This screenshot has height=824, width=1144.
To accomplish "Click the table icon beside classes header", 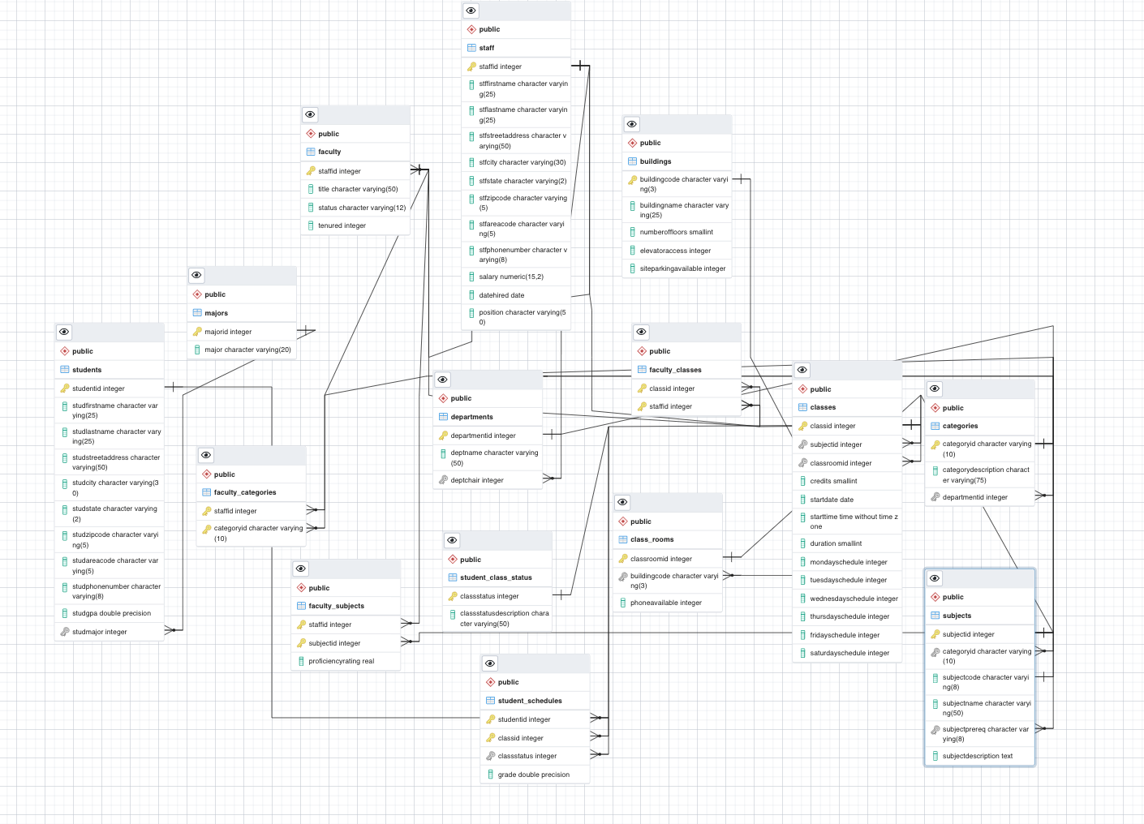I will coord(802,406).
